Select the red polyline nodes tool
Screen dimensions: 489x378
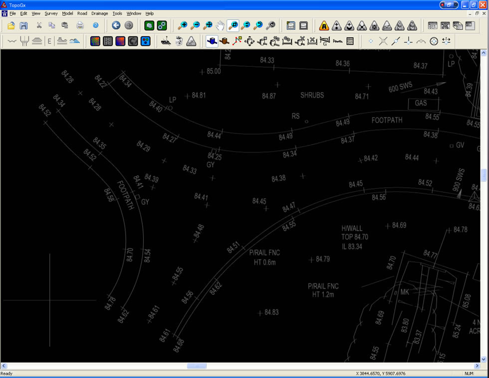point(237,41)
